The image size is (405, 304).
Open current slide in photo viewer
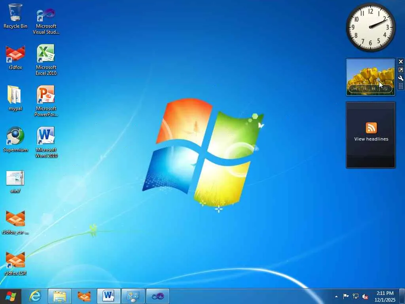coord(385,89)
